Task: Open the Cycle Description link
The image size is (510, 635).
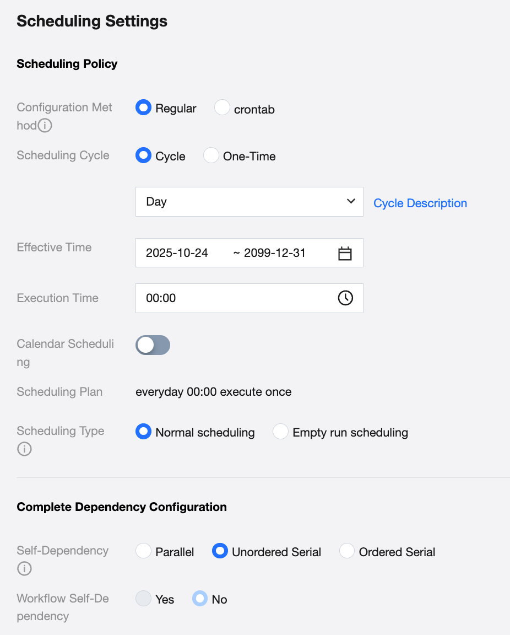Action: [420, 203]
